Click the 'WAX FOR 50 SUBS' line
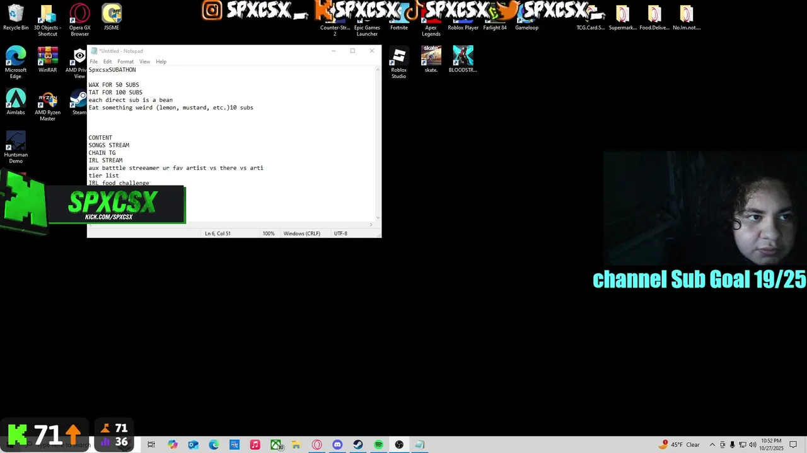The image size is (807, 453). point(113,85)
